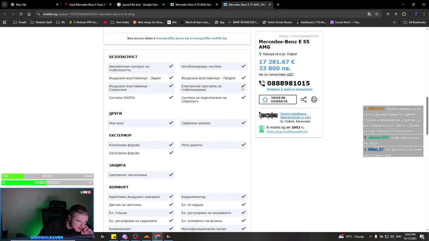
Task: Bookmark this page with star icon
Action: pyautogui.click(x=377, y=14)
